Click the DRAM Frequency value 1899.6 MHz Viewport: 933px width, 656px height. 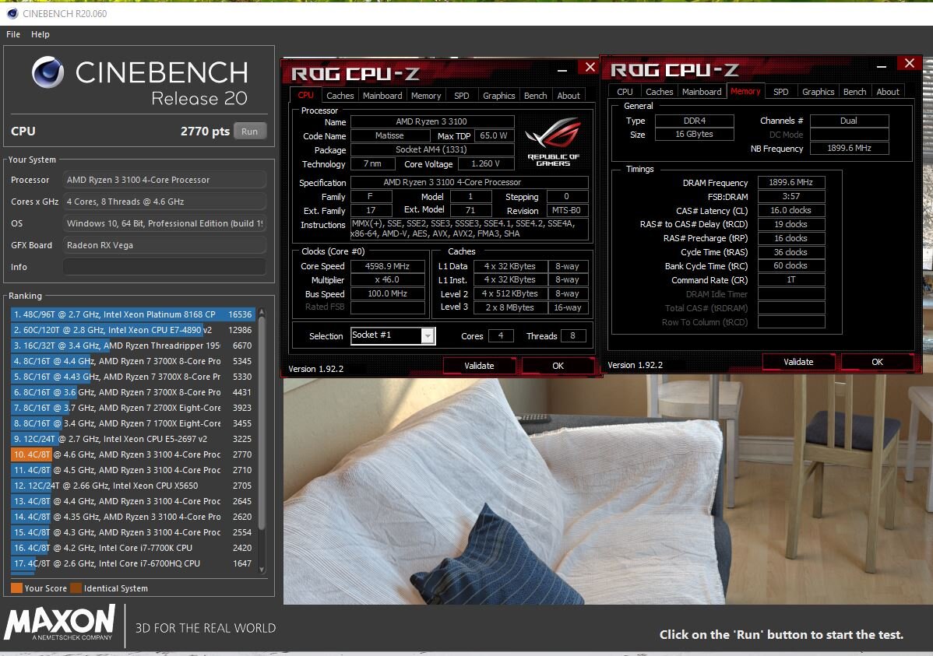coord(790,183)
